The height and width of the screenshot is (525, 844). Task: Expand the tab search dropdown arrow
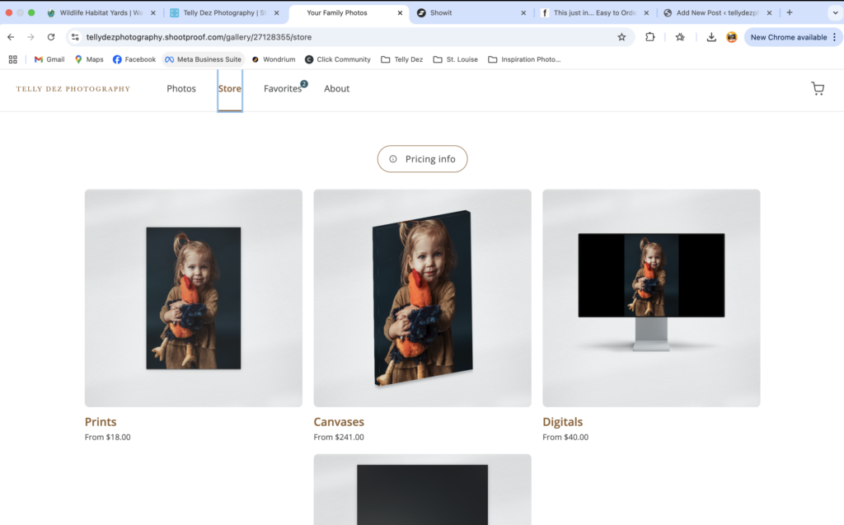pos(835,12)
